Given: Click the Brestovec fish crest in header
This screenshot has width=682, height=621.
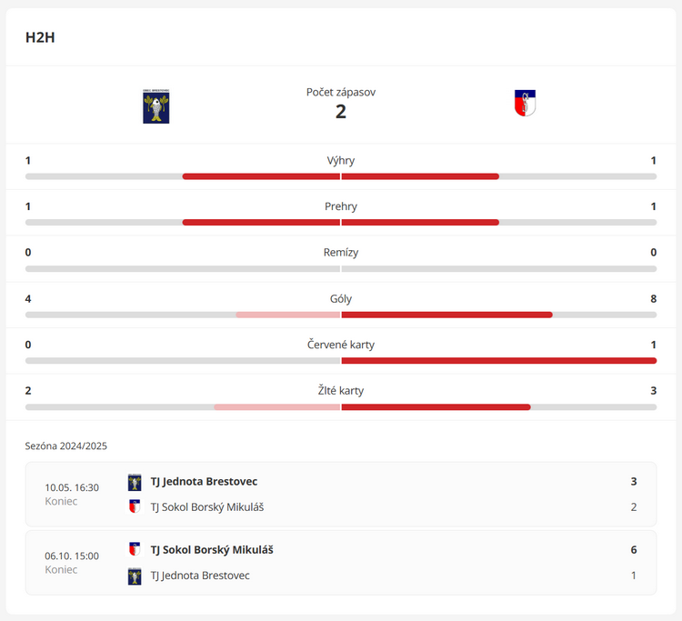Looking at the screenshot, I should [156, 106].
